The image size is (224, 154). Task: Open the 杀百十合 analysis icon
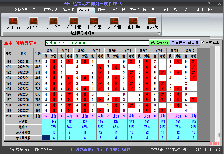(13, 23)
